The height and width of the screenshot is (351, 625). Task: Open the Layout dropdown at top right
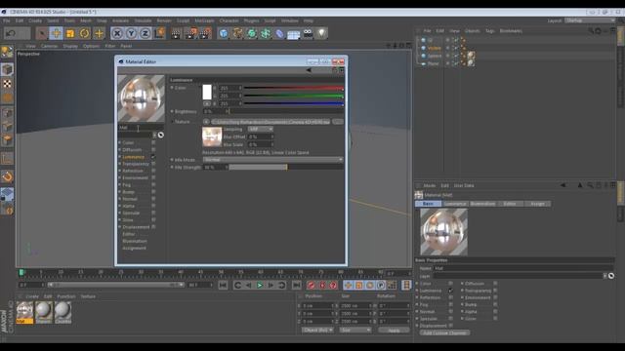(x=590, y=20)
